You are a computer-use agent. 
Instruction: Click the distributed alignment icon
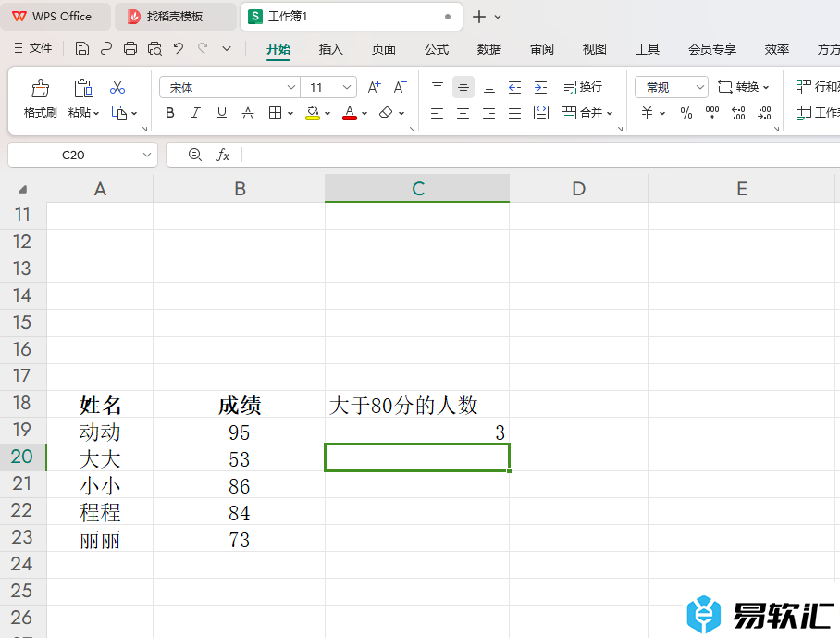click(541, 113)
